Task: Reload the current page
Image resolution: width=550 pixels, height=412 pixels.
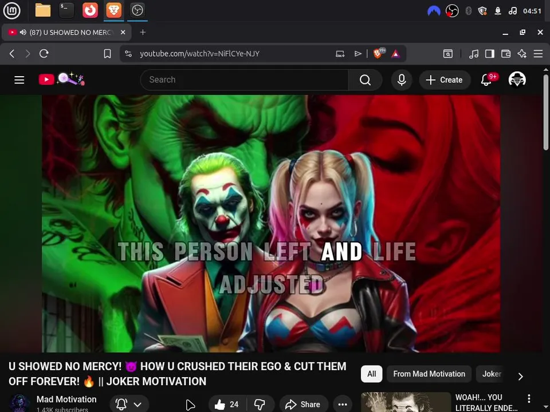Action: click(x=44, y=54)
